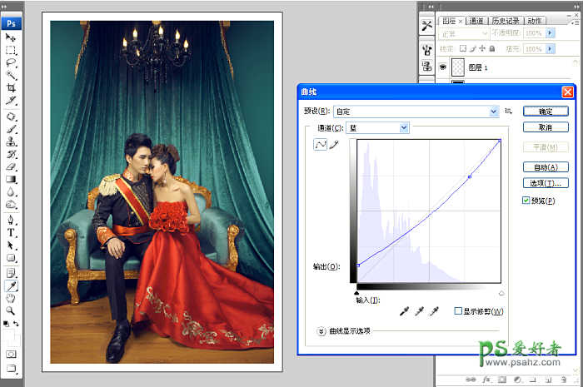The width and height of the screenshot is (583, 387).
Task: Switch to the 历史记录 (History) tab
Action: [x=505, y=21]
